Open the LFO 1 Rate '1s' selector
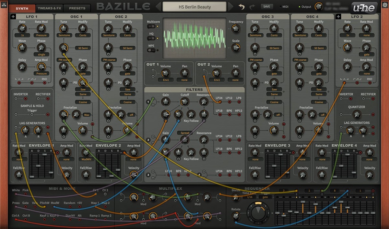The image size is (389, 229). click(x=22, y=35)
